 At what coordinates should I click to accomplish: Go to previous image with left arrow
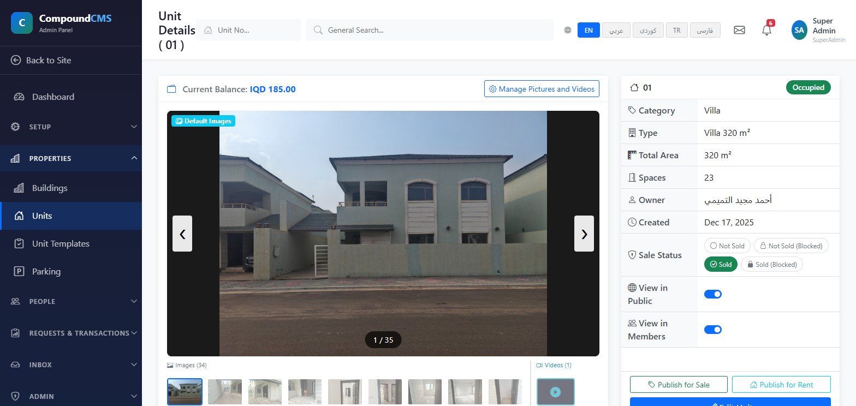(x=182, y=234)
